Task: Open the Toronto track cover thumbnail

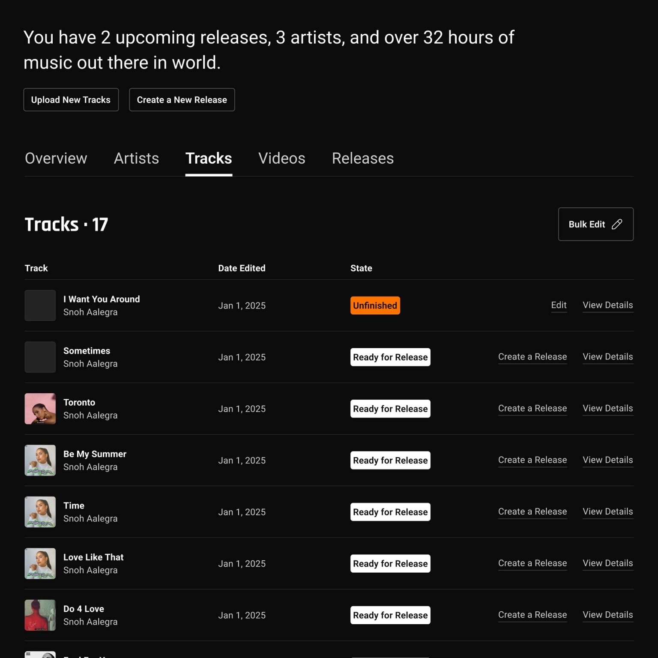Action: (40, 409)
